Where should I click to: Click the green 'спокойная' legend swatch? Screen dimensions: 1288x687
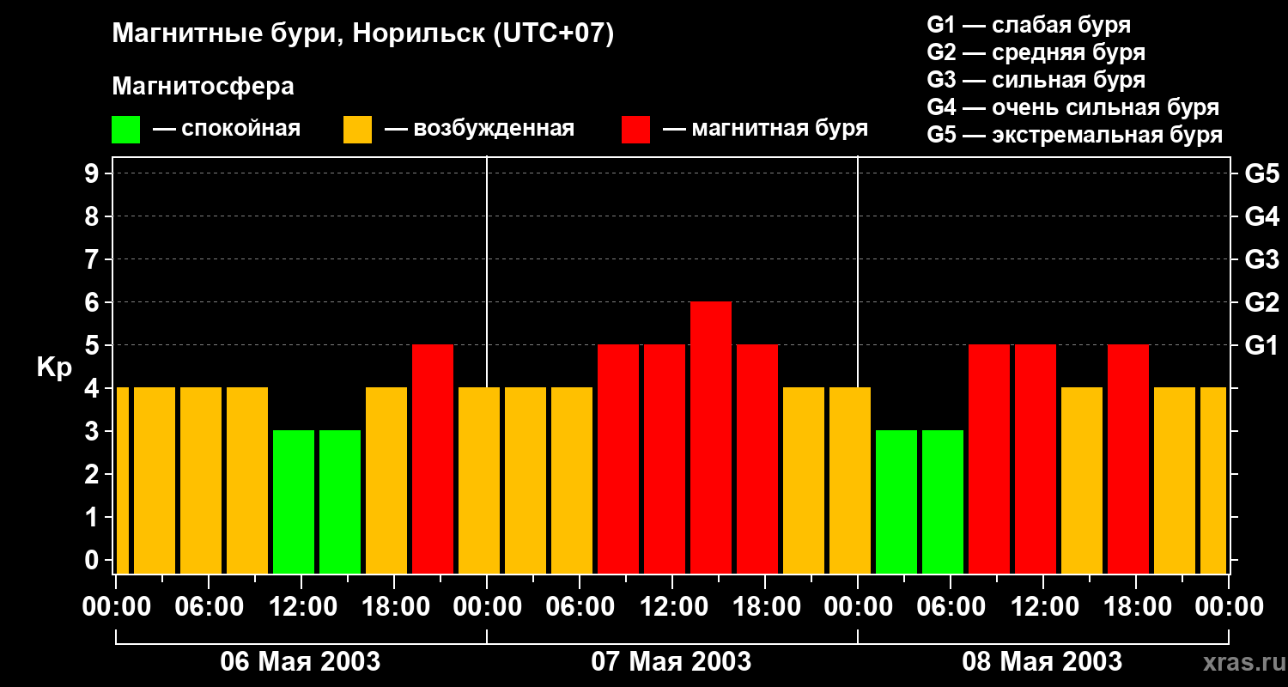click(x=125, y=130)
